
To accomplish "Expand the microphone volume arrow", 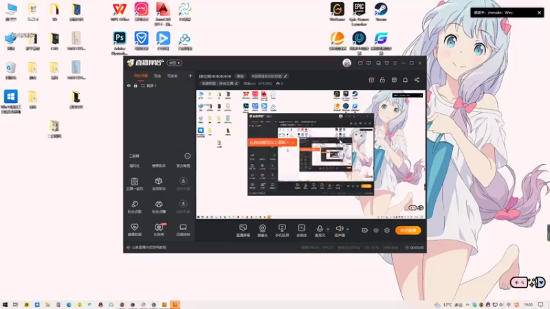I will point(328,229).
